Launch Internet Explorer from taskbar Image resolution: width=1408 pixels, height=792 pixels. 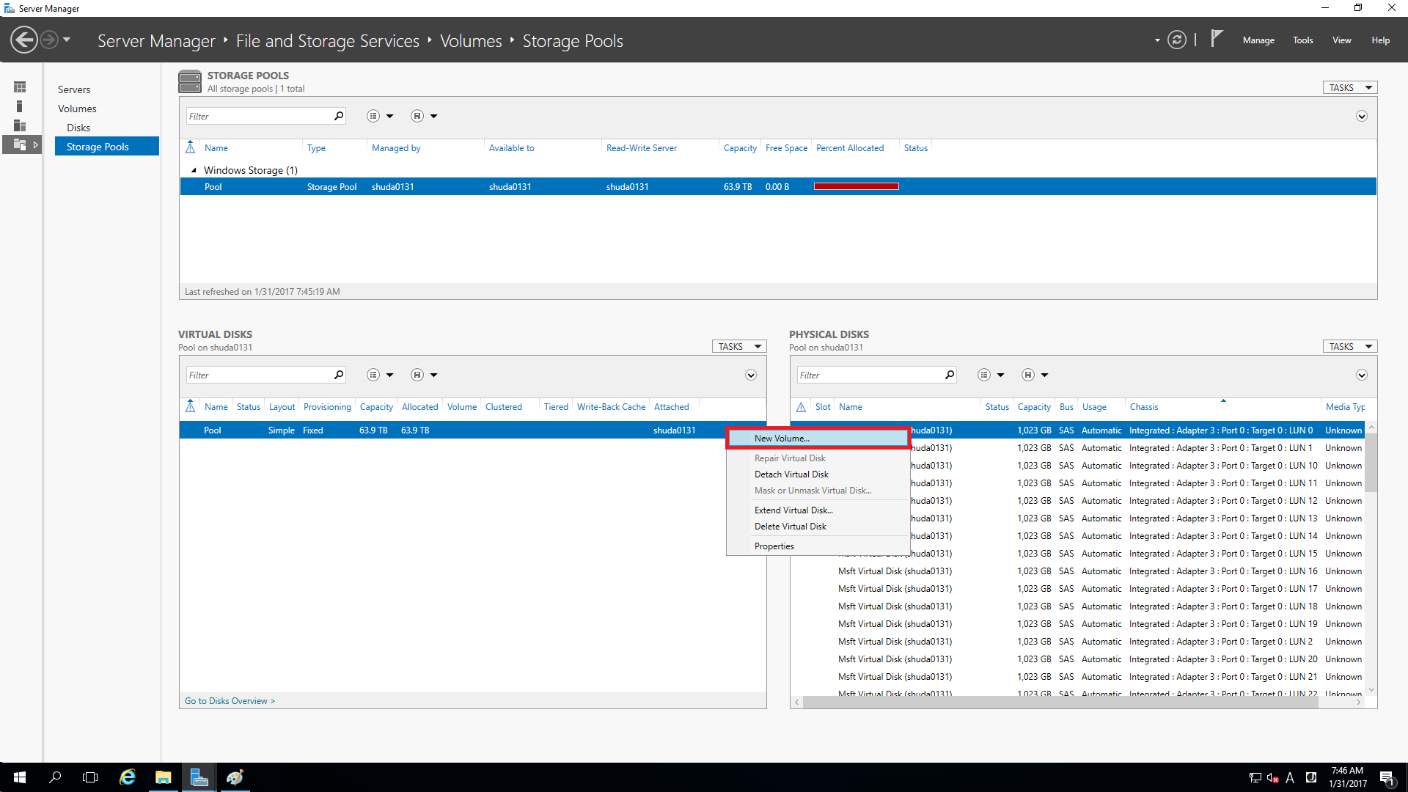pyautogui.click(x=128, y=777)
